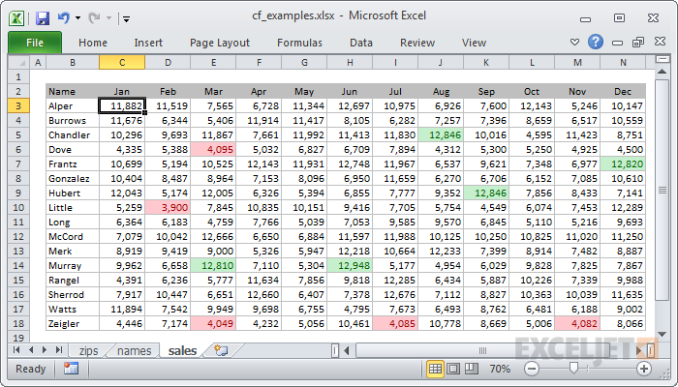Open the Page Layout tab

point(220,43)
